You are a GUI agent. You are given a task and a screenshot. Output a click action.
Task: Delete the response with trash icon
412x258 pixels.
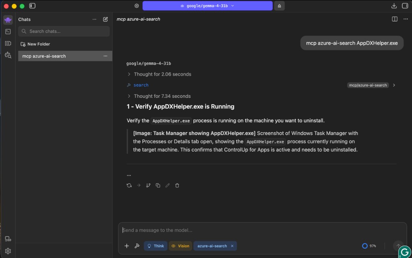pyautogui.click(x=177, y=186)
